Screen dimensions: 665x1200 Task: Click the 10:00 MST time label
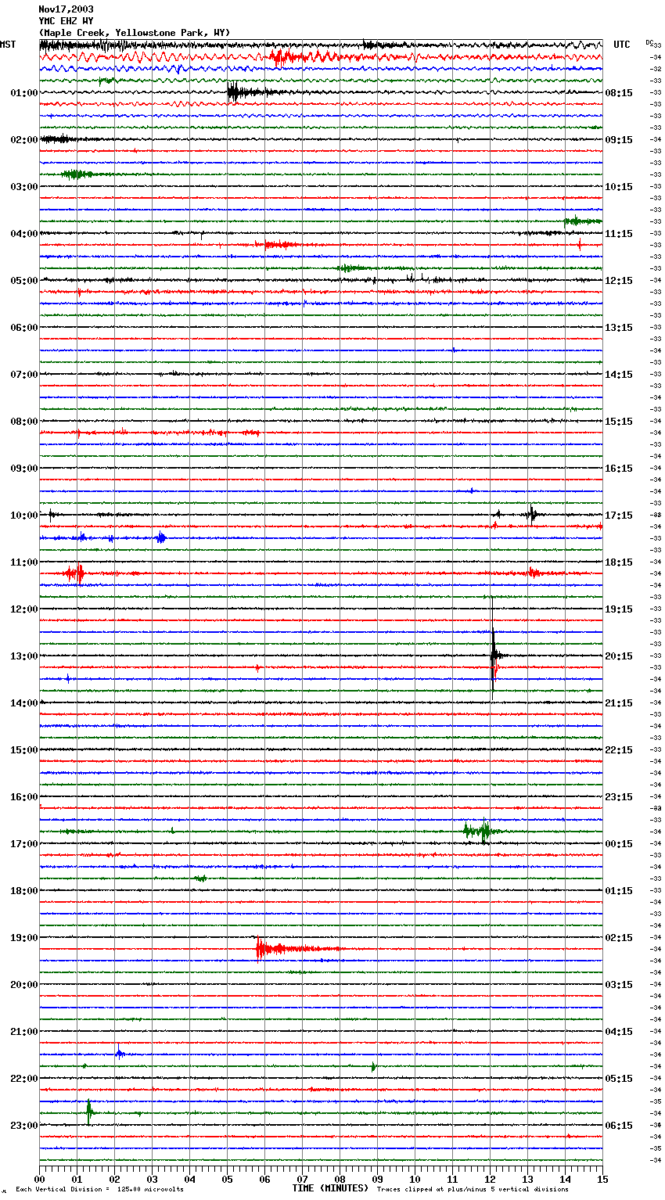[x=24, y=516]
